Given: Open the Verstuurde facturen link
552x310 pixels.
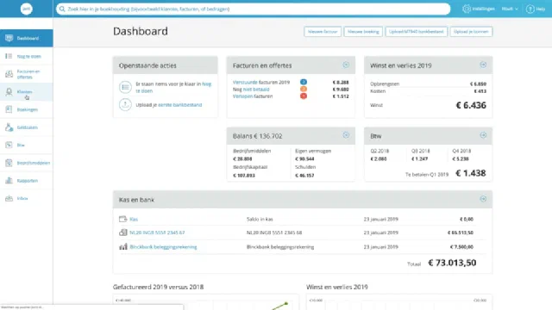Looking at the screenshot, I should pyautogui.click(x=245, y=83).
